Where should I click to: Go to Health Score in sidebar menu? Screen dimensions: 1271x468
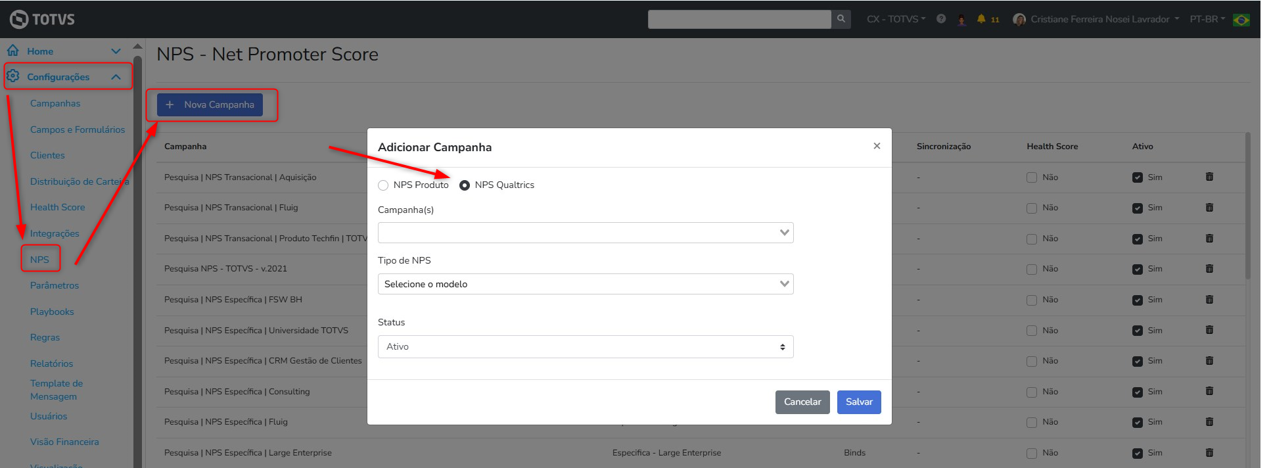point(57,207)
